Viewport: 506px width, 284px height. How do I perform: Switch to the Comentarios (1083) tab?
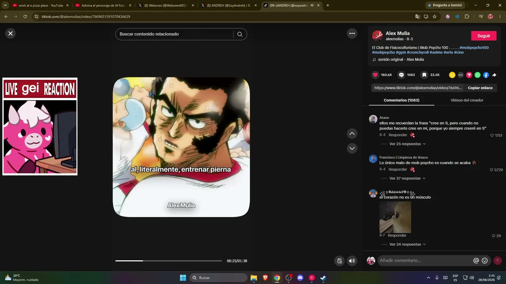tap(402, 100)
